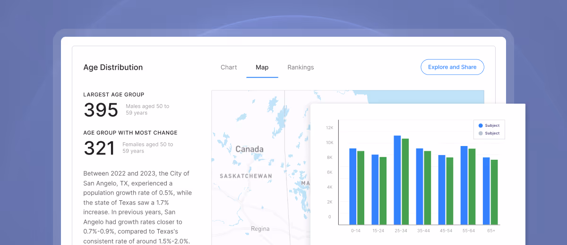Click the Males aged 50 to 59 text
The height and width of the screenshot is (245, 567).
tap(147, 110)
